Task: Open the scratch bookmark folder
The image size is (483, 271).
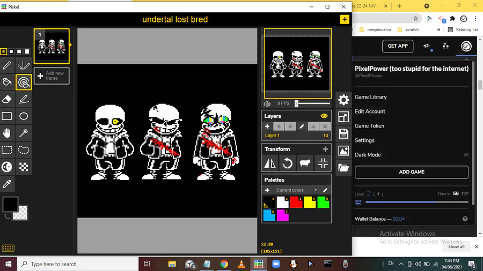Action: [408, 29]
